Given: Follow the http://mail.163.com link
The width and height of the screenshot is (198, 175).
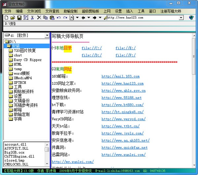Looking at the screenshot, I should coord(120,77).
